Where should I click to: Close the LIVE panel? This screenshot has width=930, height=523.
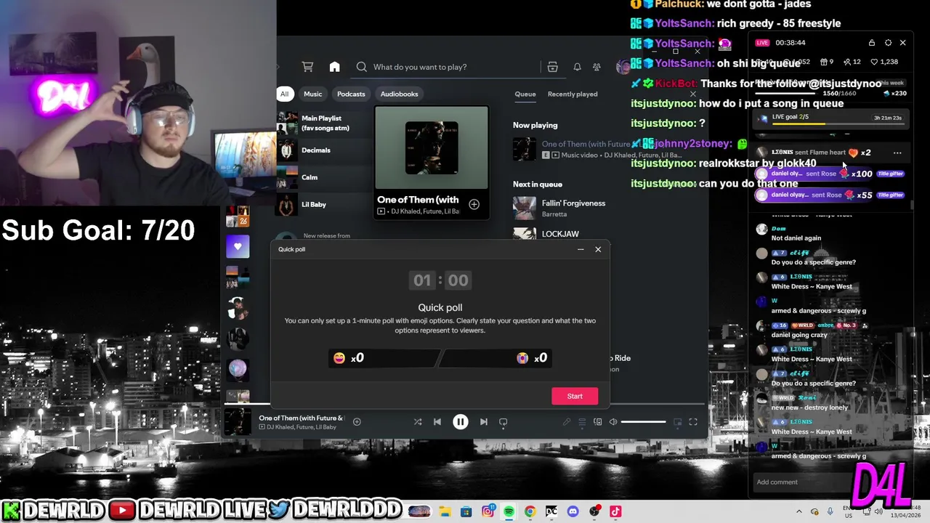pos(903,43)
